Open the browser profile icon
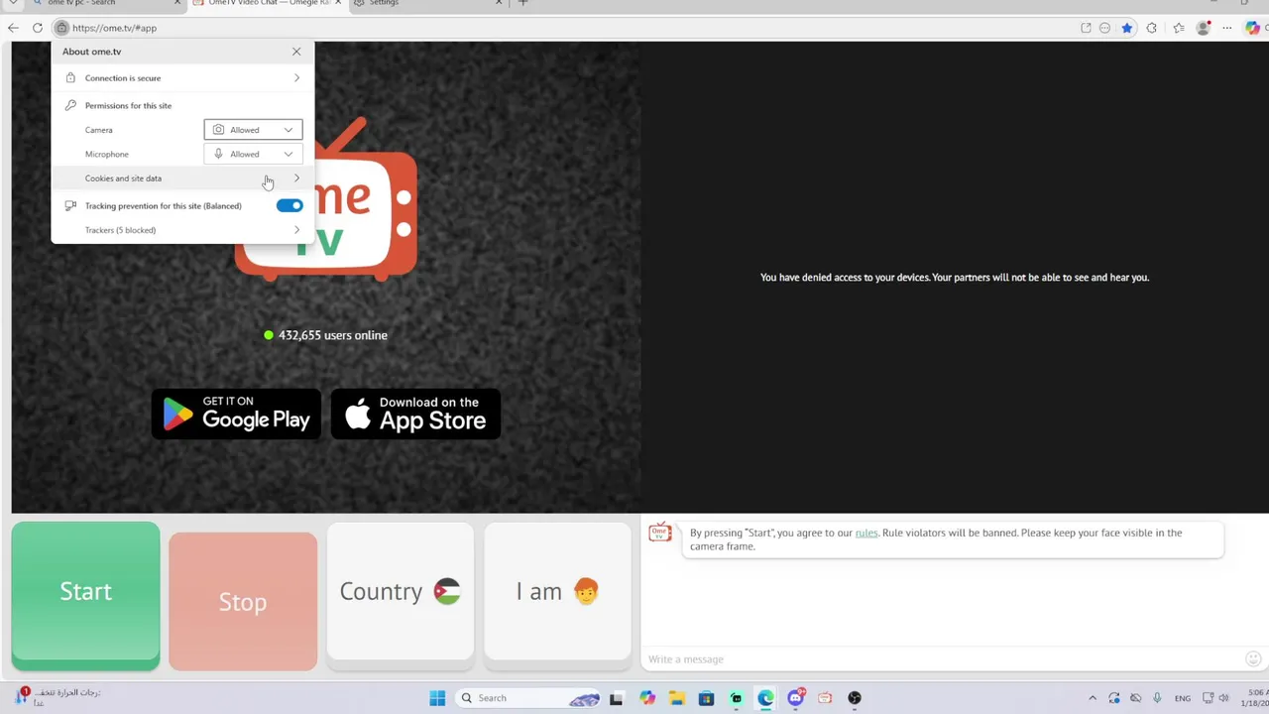 tap(1204, 28)
